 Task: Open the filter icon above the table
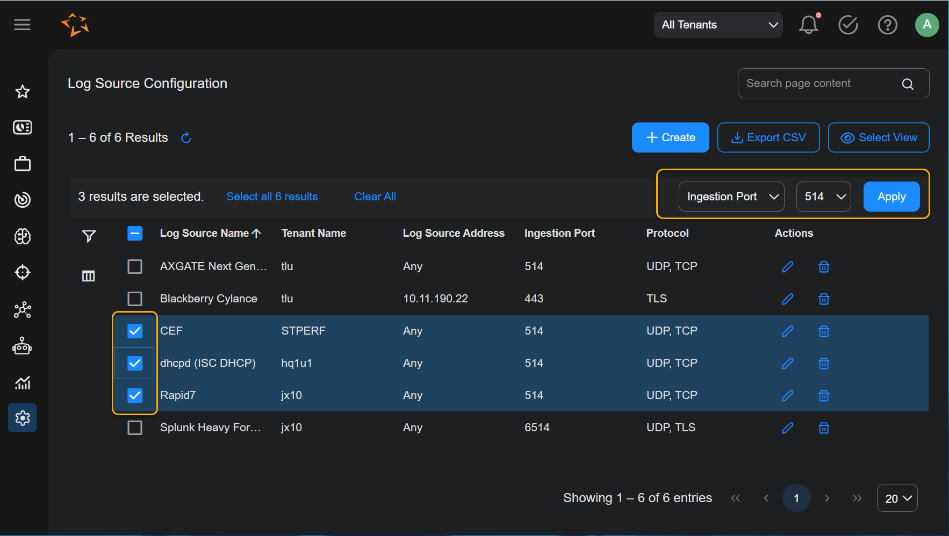[x=89, y=235]
